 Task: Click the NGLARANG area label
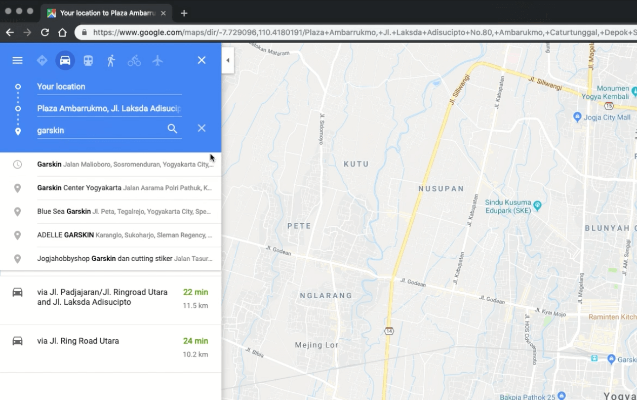pos(326,296)
